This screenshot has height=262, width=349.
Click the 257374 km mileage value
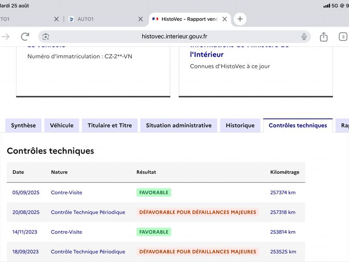[283, 193]
